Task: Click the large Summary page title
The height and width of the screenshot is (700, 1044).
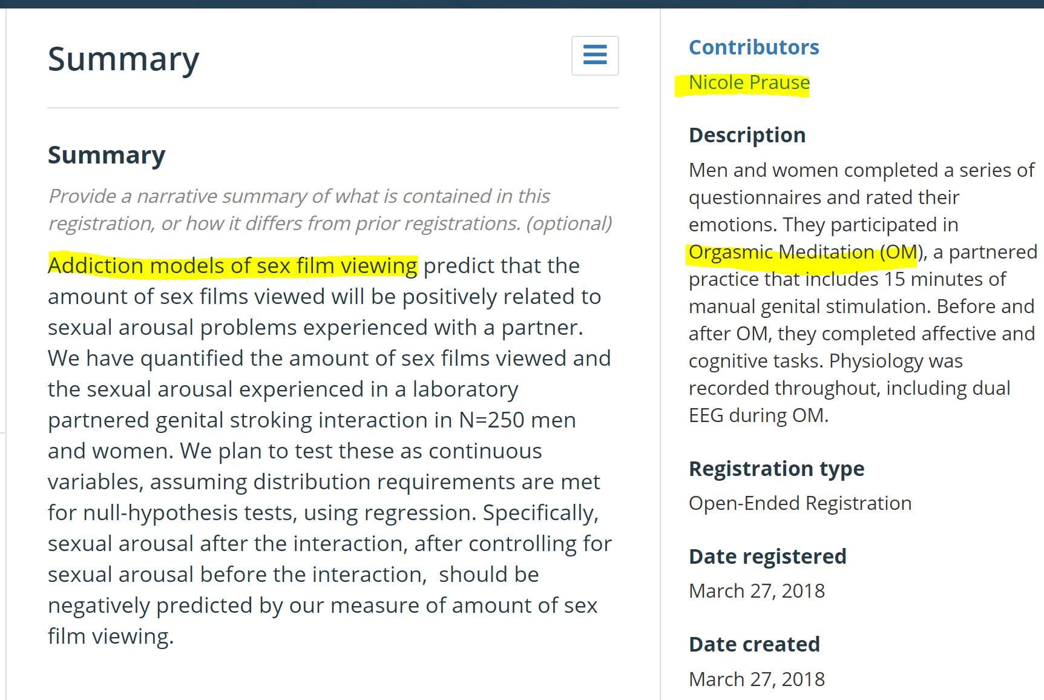Action: 123,59
